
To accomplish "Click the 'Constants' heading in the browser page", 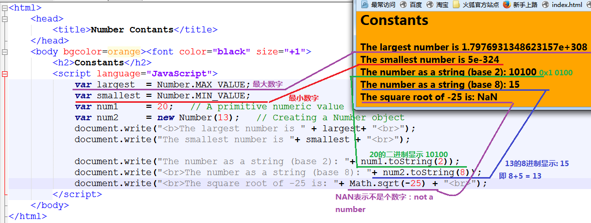I will [x=394, y=20].
